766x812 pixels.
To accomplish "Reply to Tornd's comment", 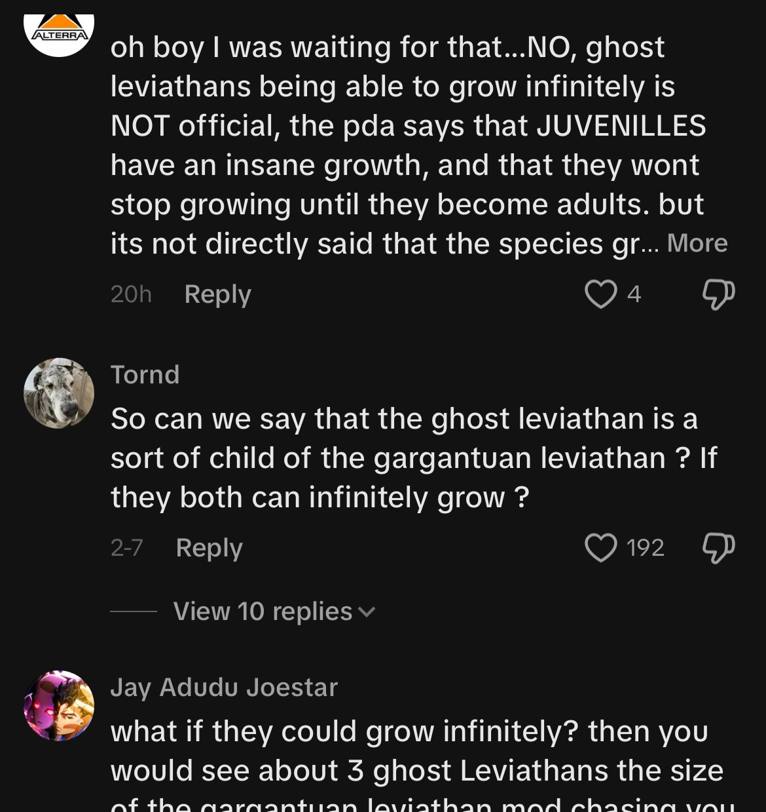I will pos(209,548).
